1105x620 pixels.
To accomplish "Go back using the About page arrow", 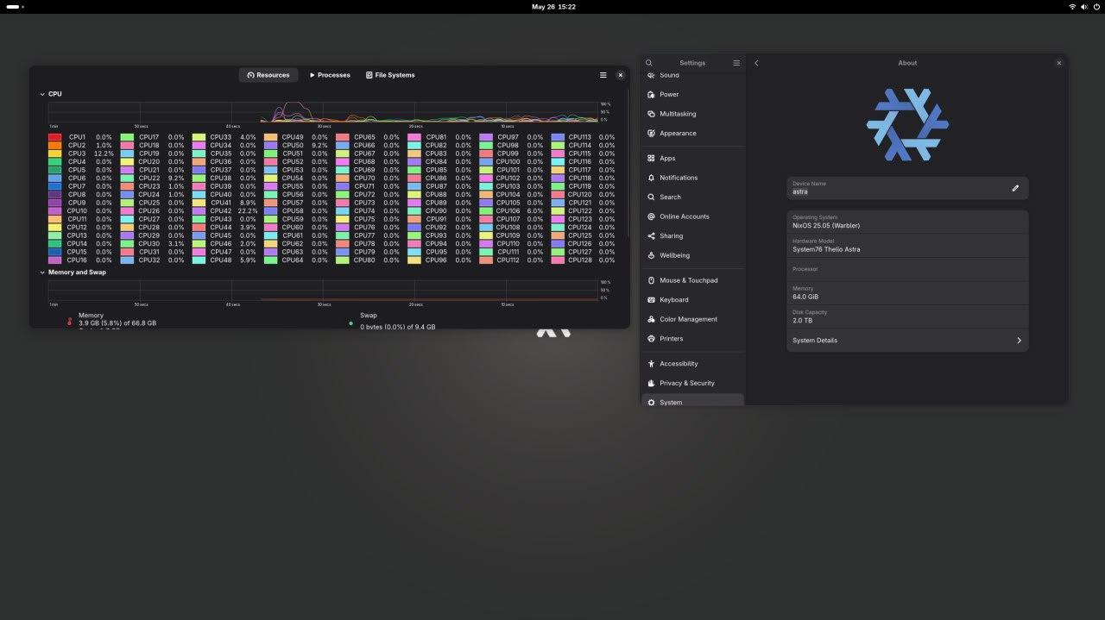I will (x=756, y=63).
